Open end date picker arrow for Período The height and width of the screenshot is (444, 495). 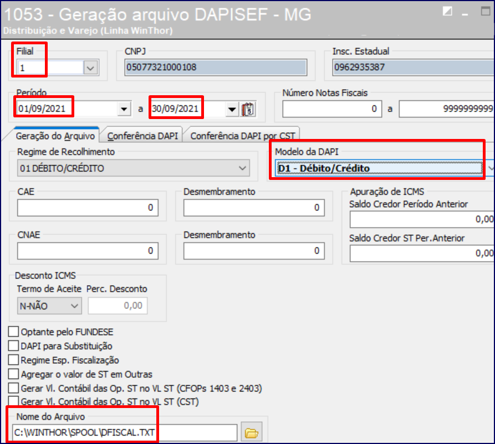(x=231, y=109)
